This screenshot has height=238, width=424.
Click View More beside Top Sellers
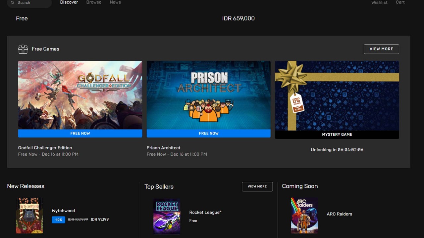257,186
